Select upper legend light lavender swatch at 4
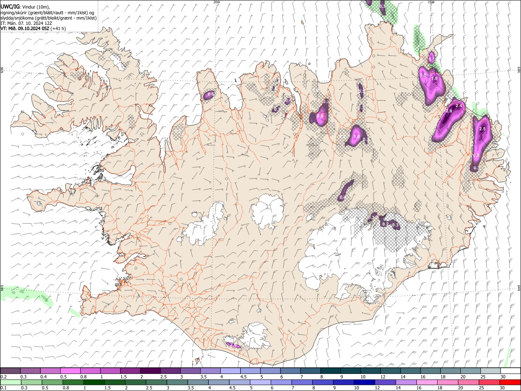 tap(230, 371)
